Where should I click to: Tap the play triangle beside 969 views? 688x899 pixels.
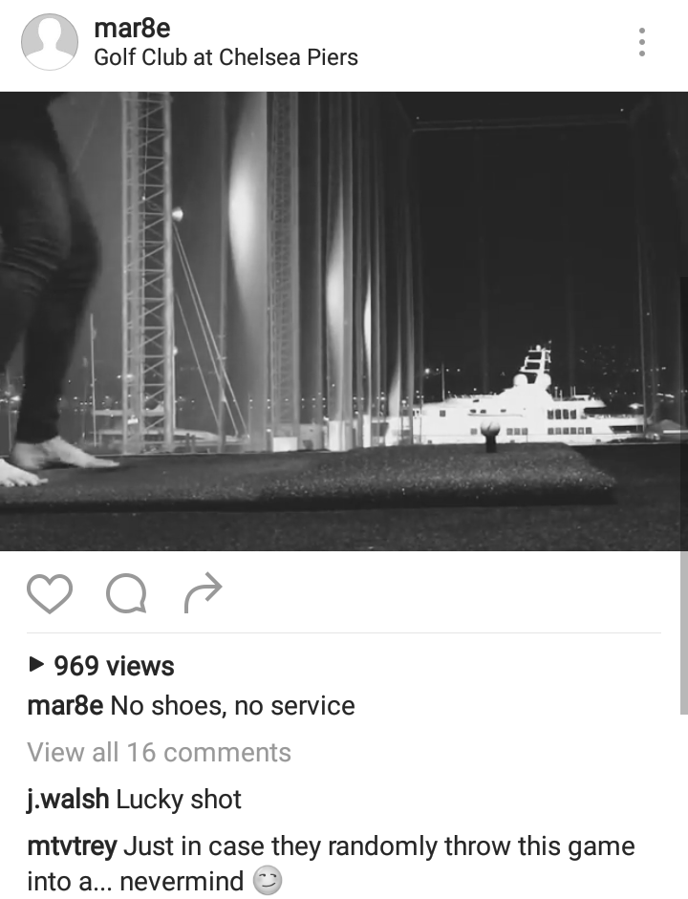pos(36,665)
